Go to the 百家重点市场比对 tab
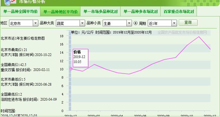Screen dimensions: 220x117 (179, 11)
